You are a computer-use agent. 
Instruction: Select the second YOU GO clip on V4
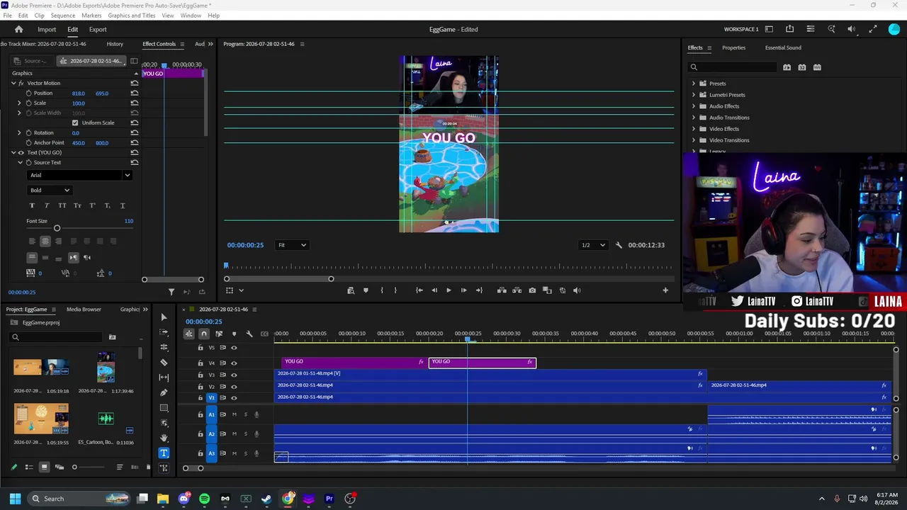[x=483, y=362]
